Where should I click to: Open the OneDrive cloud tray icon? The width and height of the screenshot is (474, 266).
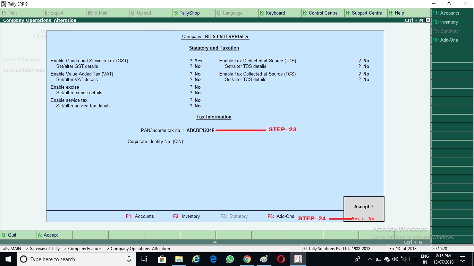click(x=387, y=259)
